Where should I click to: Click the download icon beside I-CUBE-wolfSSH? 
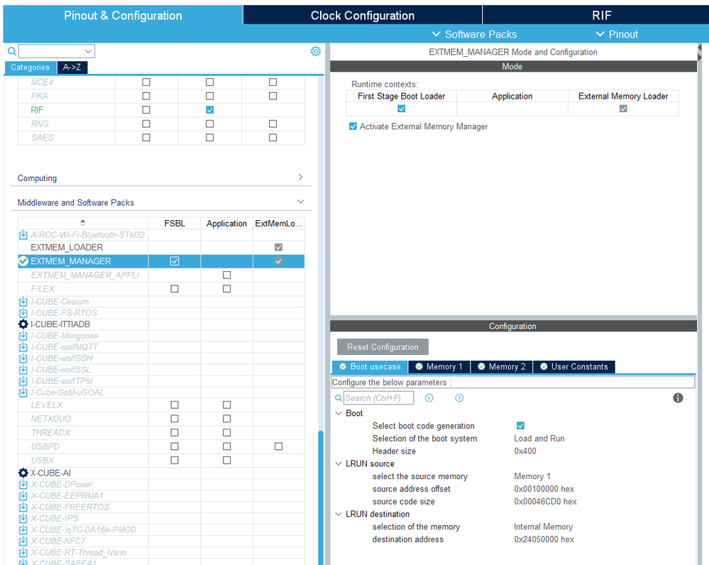(x=23, y=358)
